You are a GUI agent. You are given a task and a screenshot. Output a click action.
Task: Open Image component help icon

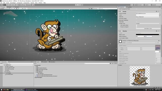click(156, 11)
